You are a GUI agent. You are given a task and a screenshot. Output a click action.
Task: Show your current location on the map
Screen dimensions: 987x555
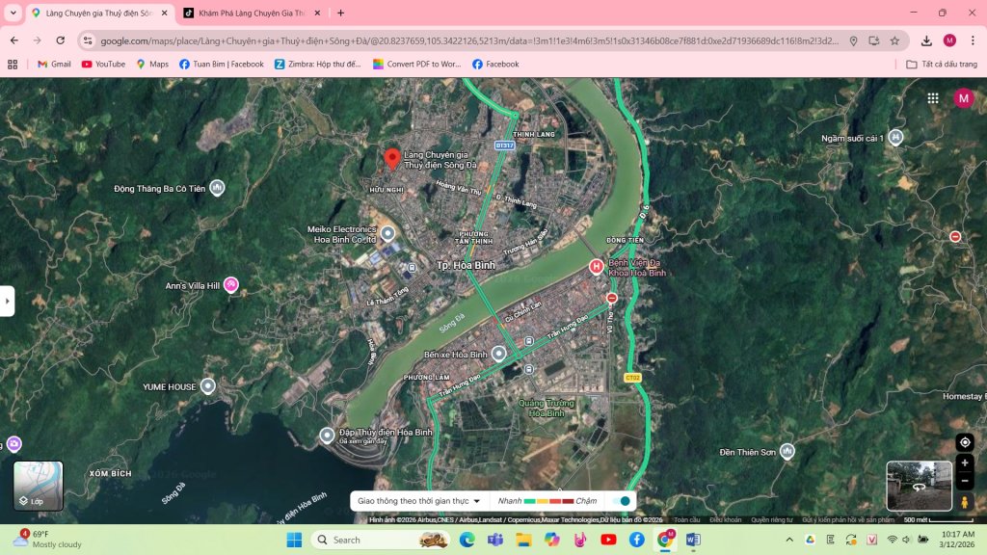click(964, 442)
